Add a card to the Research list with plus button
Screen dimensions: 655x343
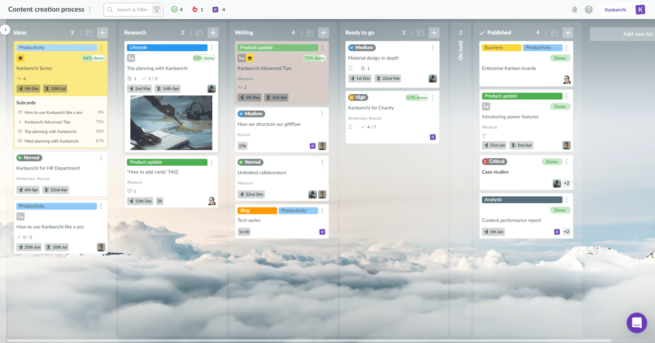[213, 32]
